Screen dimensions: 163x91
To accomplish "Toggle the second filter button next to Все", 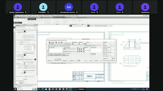I will 67,49.
